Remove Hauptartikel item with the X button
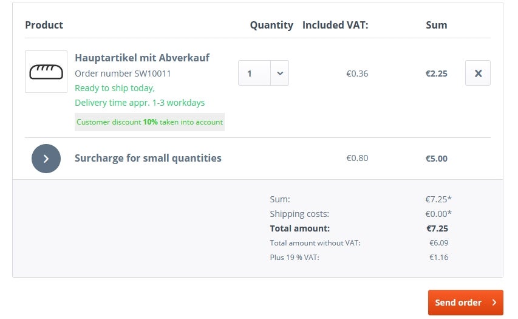This screenshot has width=518, height=319. (x=478, y=73)
